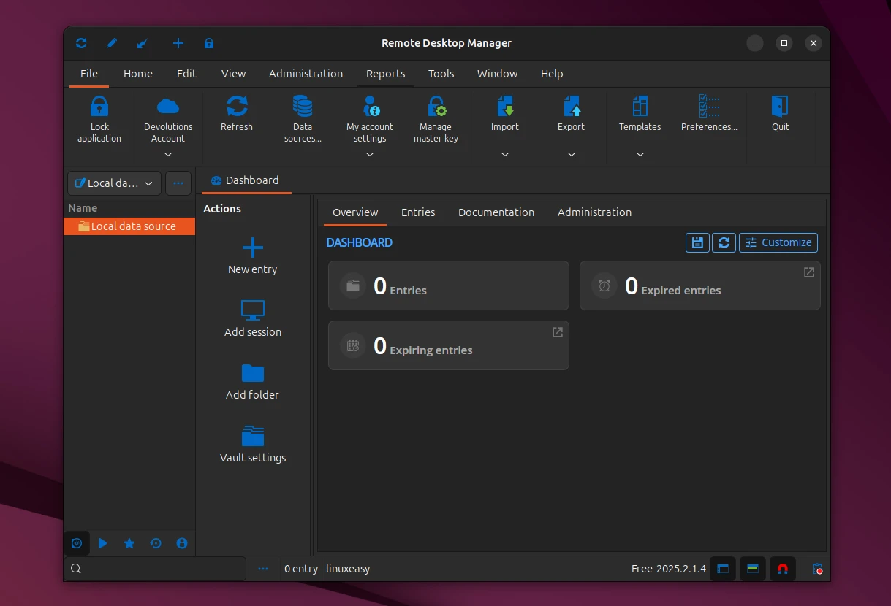Expand the Import options chevron
Screen dimensions: 891x606
505,154
